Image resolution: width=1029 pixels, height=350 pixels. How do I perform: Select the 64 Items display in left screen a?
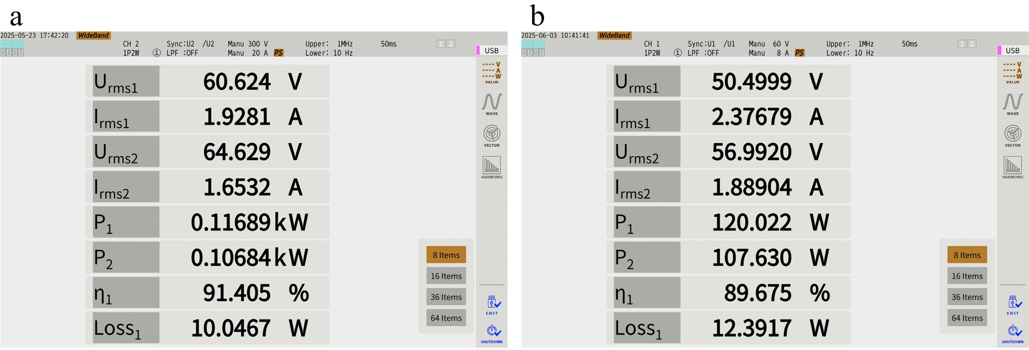click(x=446, y=318)
